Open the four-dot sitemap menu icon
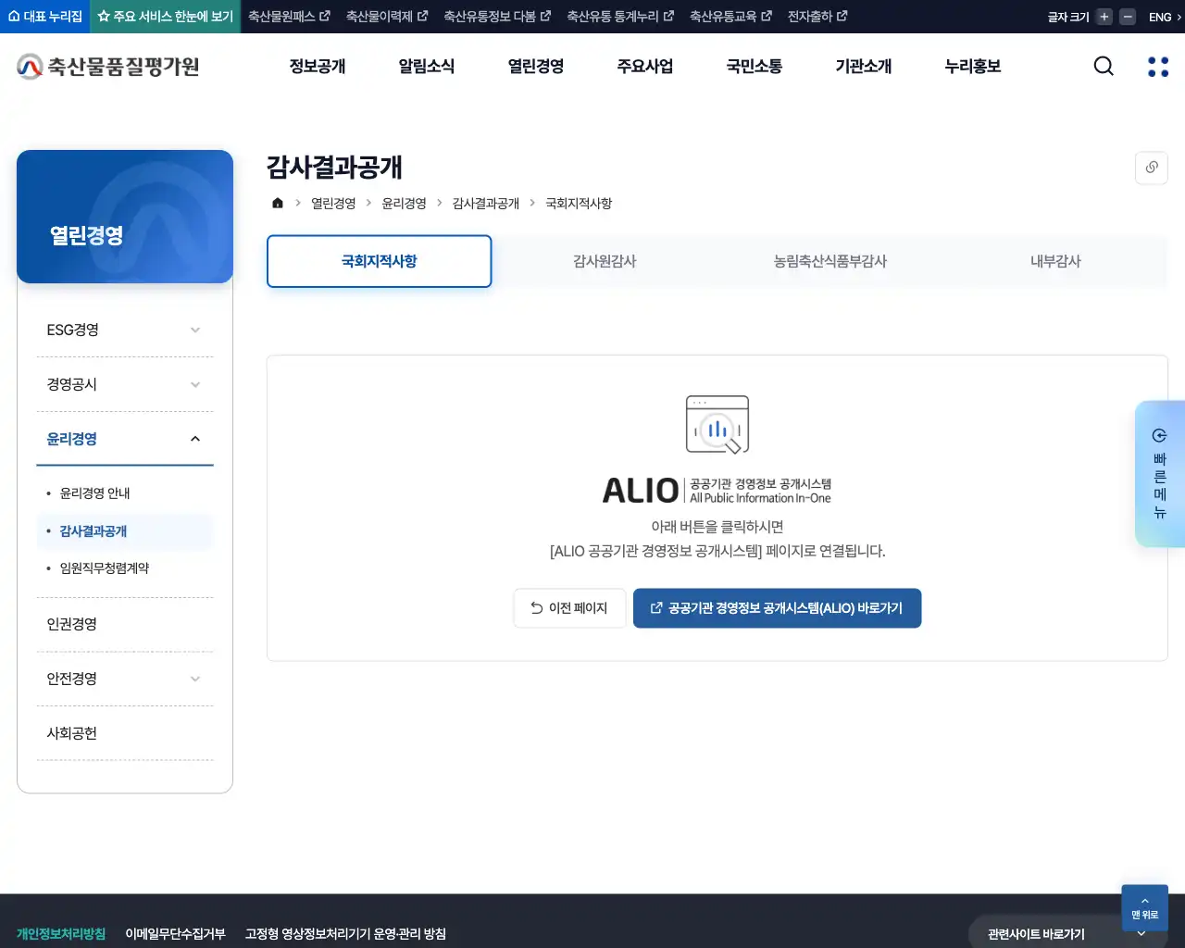The width and height of the screenshot is (1185, 948). point(1158,66)
